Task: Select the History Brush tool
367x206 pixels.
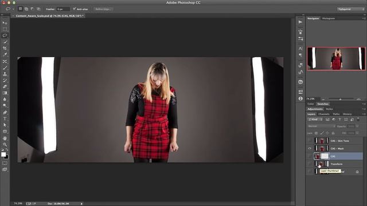Action: click(5, 80)
